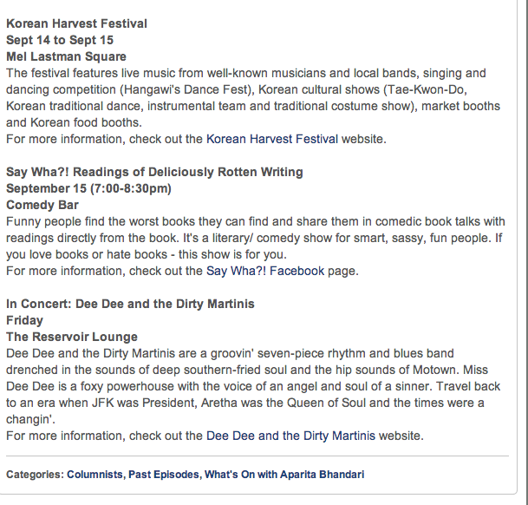The image size is (528, 505).
Task: Click the In Concert: Dee Dee heading
Action: 130,304
